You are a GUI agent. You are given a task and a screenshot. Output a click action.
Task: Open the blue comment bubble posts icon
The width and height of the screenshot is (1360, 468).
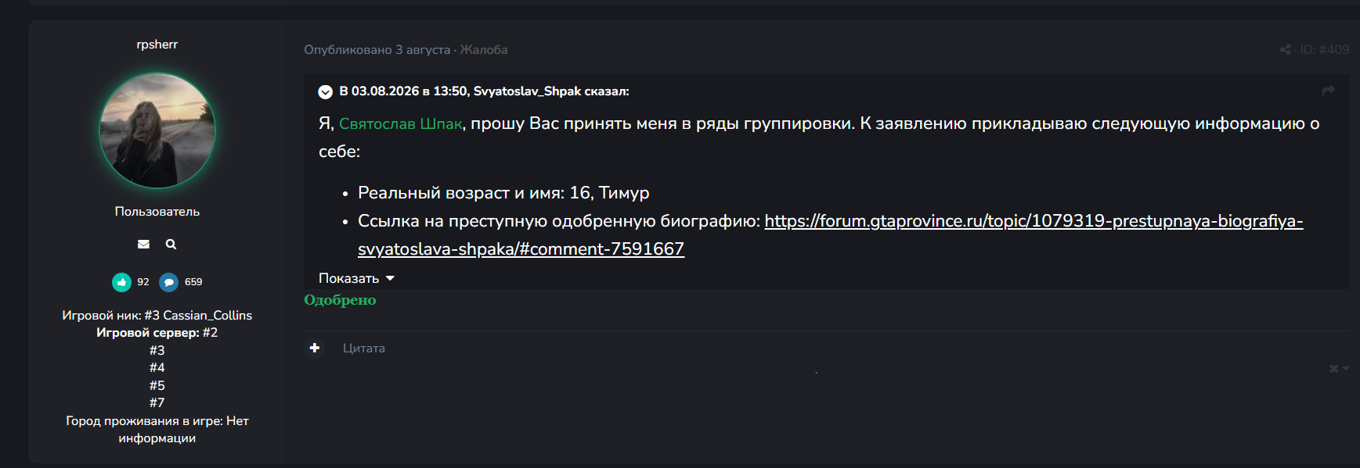coord(168,282)
